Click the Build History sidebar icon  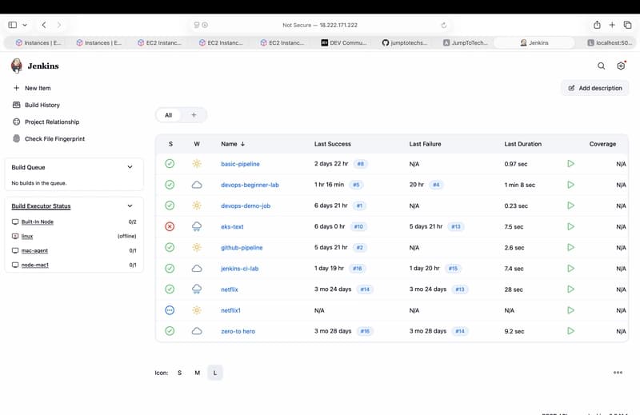17,105
